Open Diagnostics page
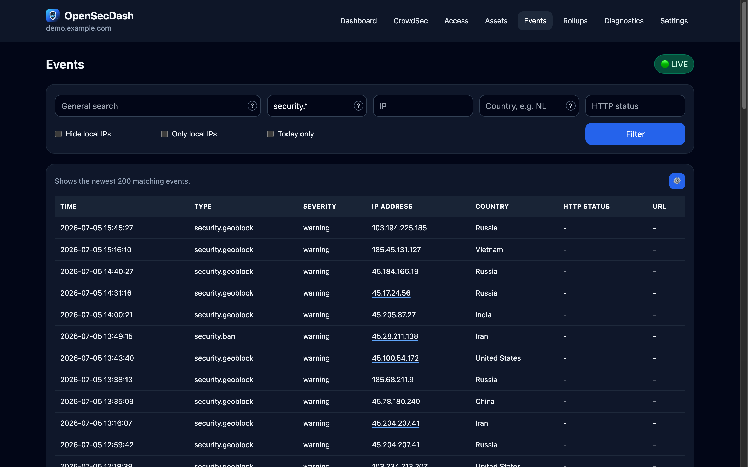The width and height of the screenshot is (748, 467). point(624,21)
